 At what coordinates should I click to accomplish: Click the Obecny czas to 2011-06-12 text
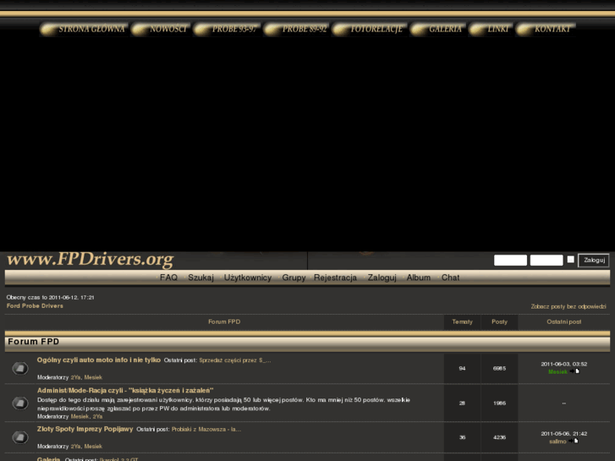coord(50,298)
